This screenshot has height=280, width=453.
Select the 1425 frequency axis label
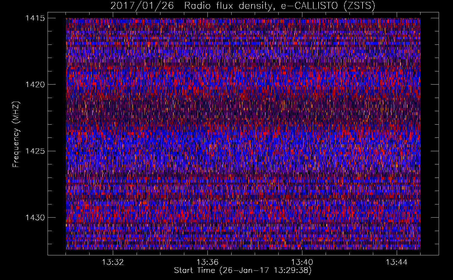(35, 151)
